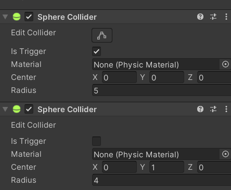Open presets for the second Sphere Collider

click(213, 109)
